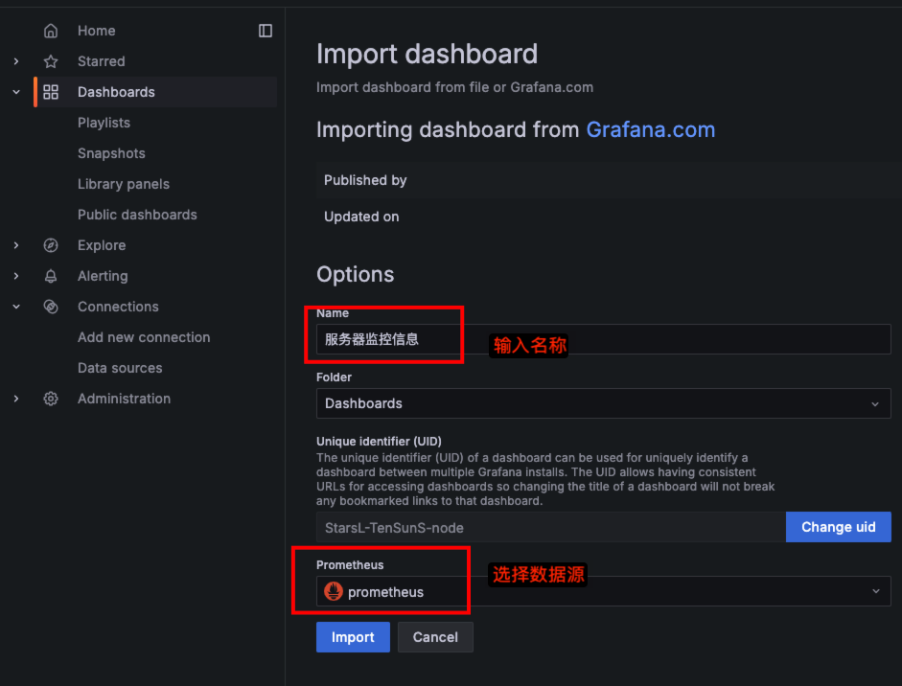Image resolution: width=902 pixels, height=686 pixels.
Task: Follow the Grafana.com link
Action: tap(651, 130)
